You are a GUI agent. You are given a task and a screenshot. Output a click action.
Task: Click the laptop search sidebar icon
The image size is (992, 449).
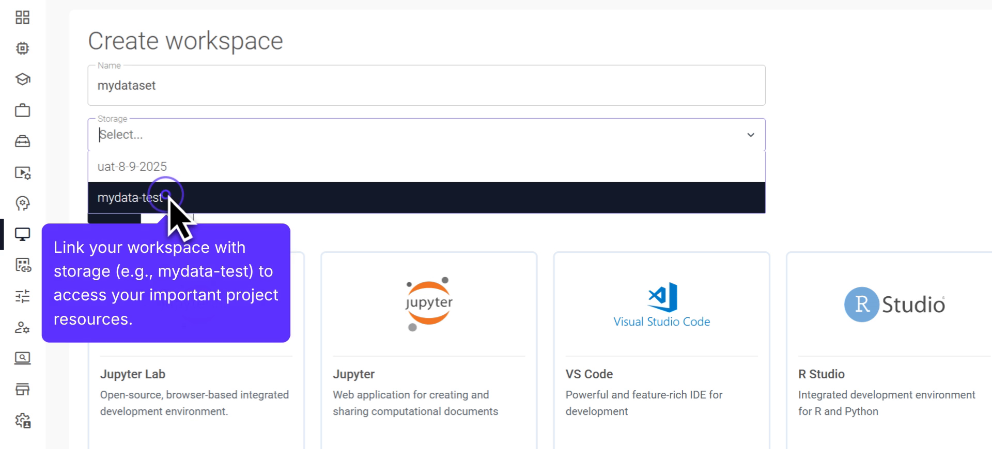(x=22, y=358)
